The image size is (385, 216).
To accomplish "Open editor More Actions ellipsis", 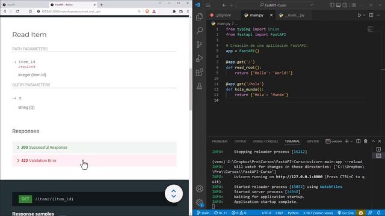I will click(x=378, y=15).
